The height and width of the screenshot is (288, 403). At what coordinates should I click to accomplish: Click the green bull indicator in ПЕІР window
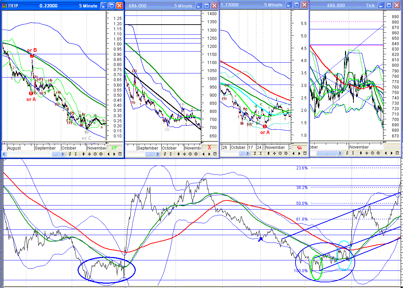point(114,148)
